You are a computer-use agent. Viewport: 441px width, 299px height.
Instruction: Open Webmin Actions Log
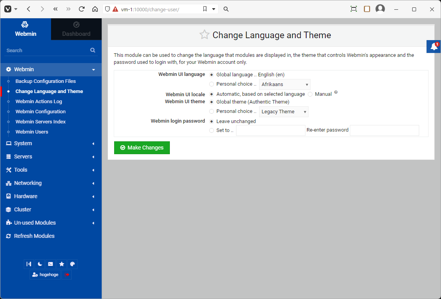click(39, 102)
